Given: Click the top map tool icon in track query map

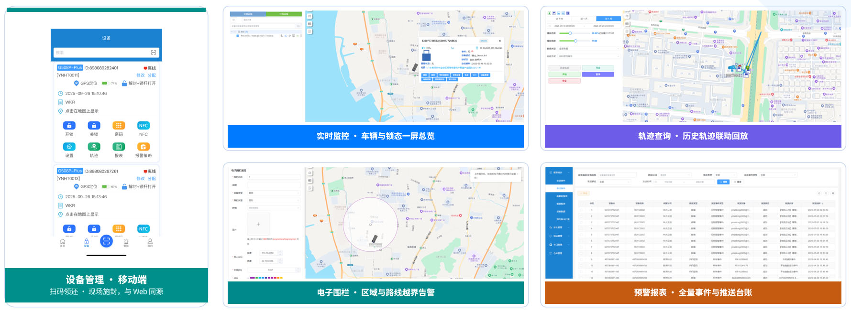Looking at the screenshot, I should click(x=627, y=16).
